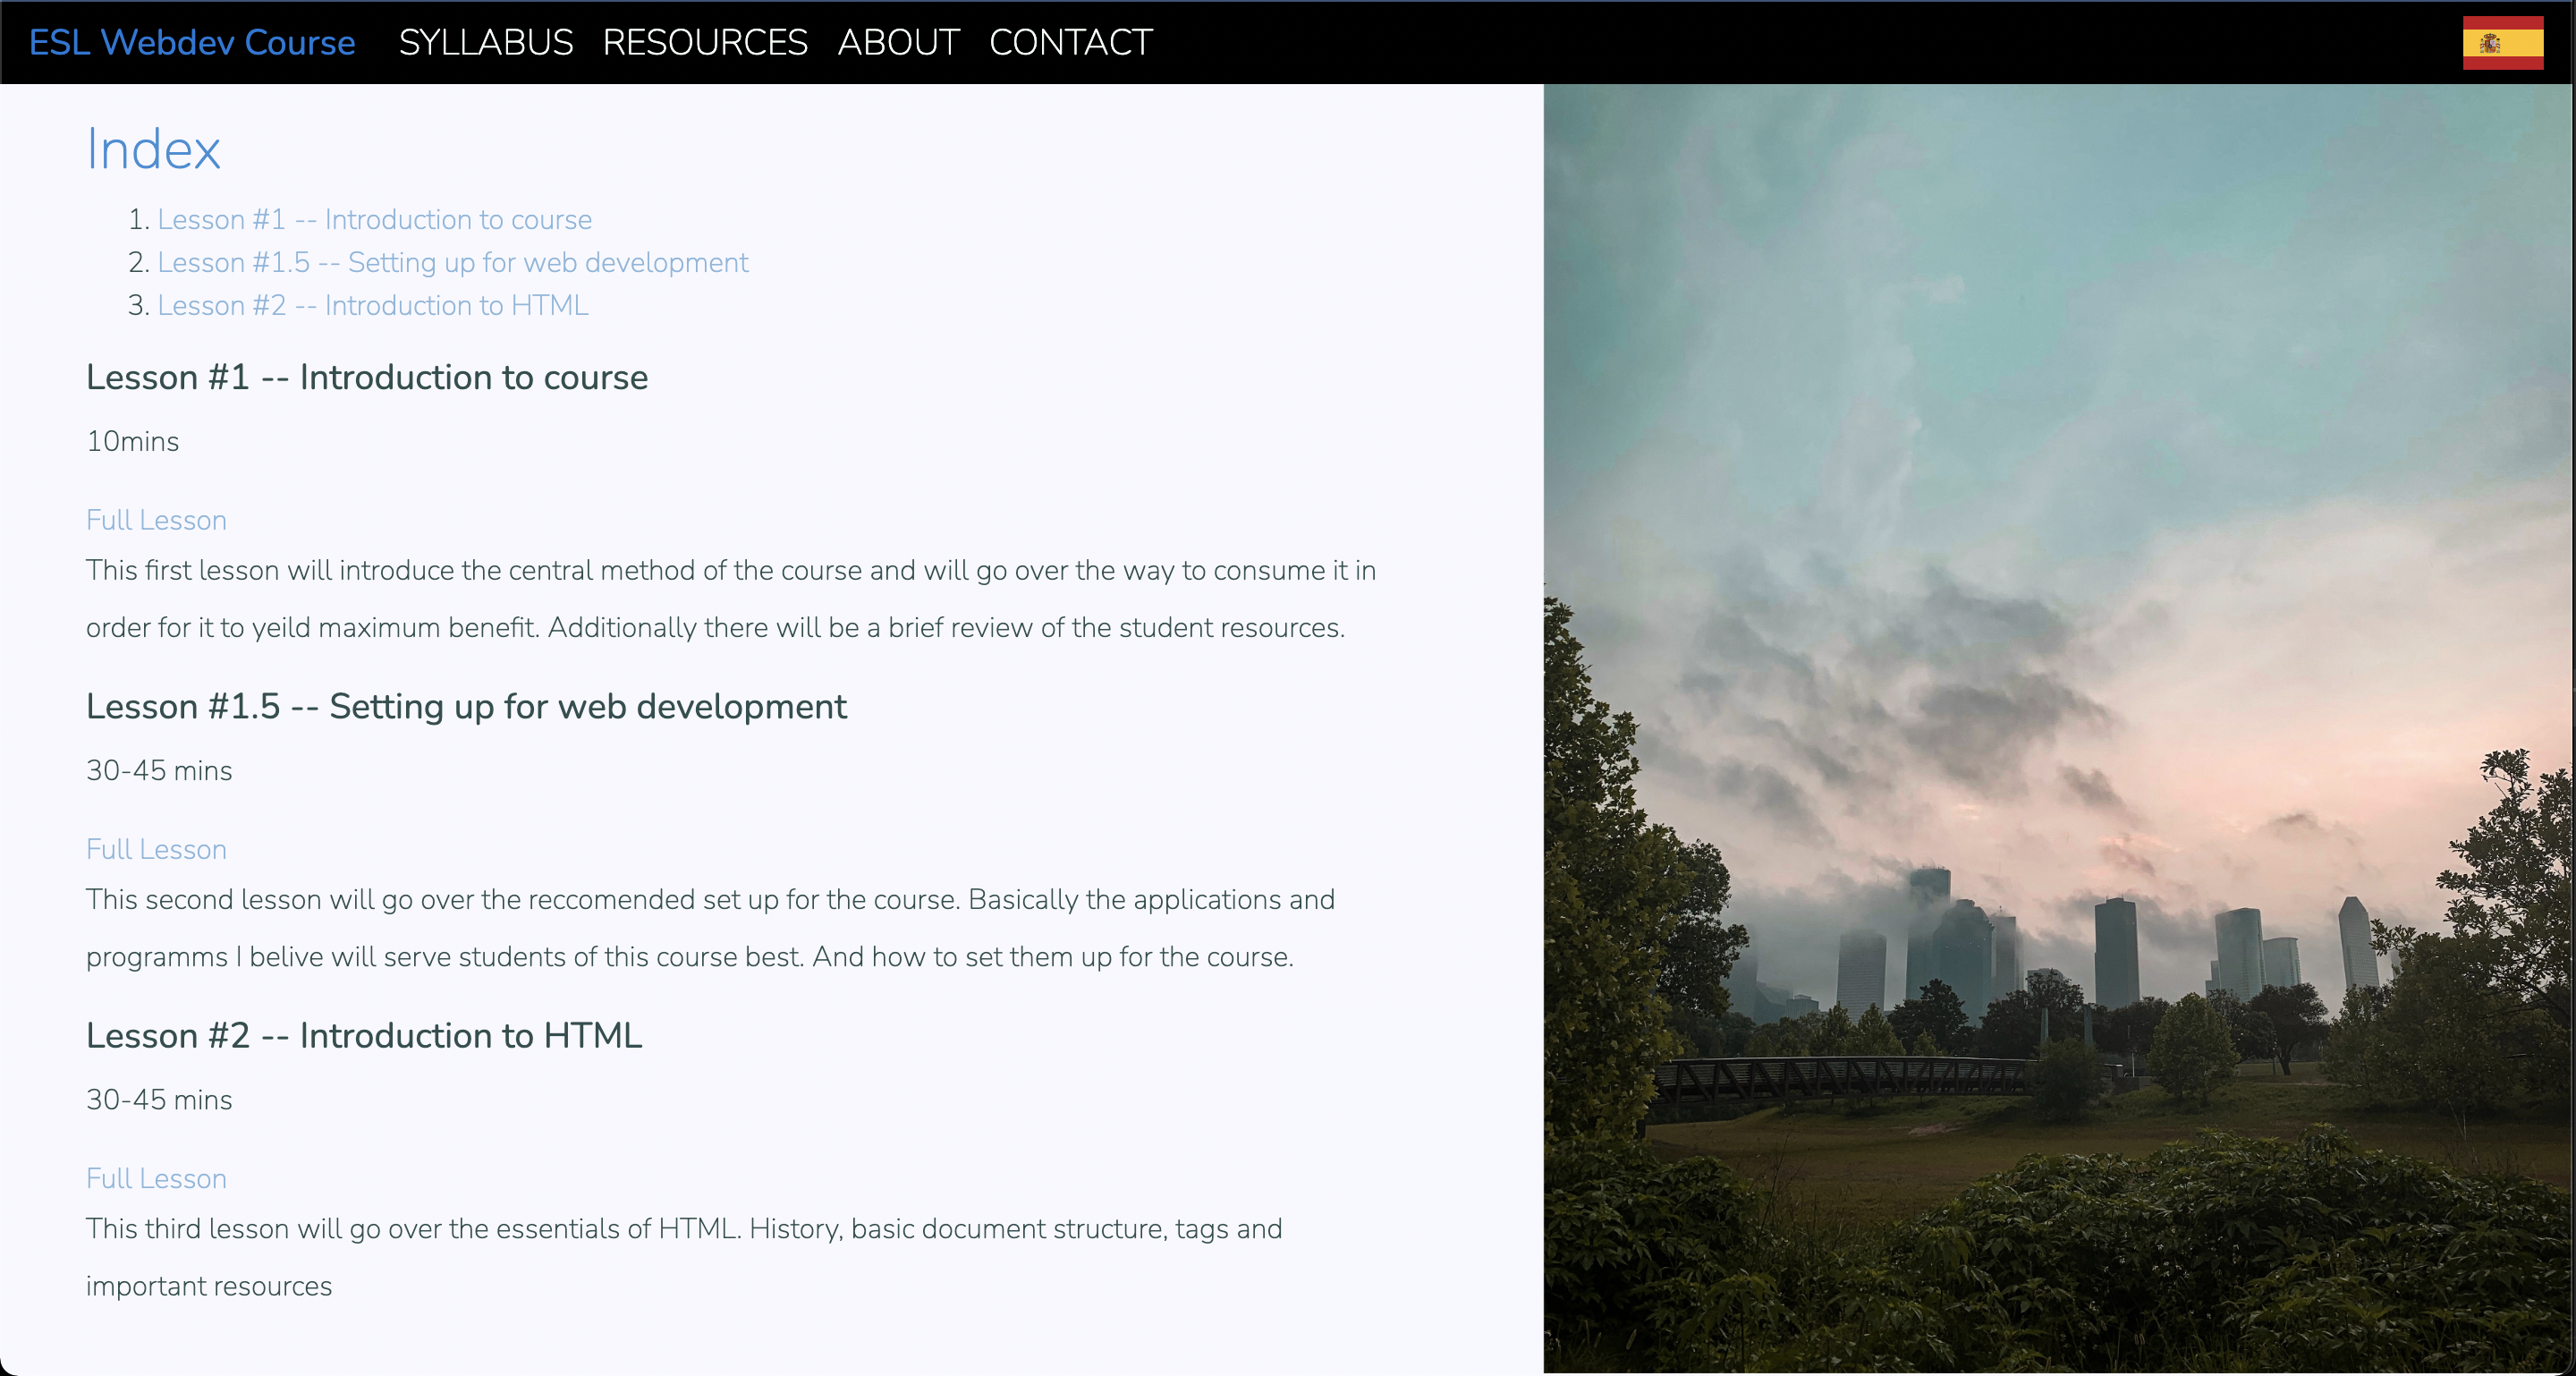Click the Spanish flag language icon
The image size is (2576, 1376).
(x=2502, y=43)
